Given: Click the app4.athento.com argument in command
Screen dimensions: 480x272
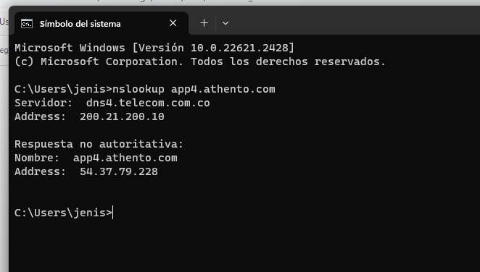Looking at the screenshot, I should (223, 89).
